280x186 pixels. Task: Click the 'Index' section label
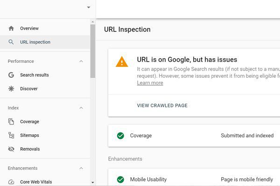pos(13,108)
